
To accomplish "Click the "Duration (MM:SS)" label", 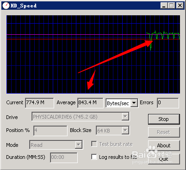I will coord(25,157).
